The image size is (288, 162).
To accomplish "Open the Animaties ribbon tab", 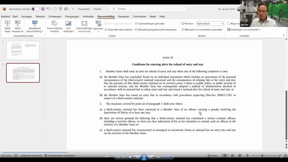I will 88,17.
